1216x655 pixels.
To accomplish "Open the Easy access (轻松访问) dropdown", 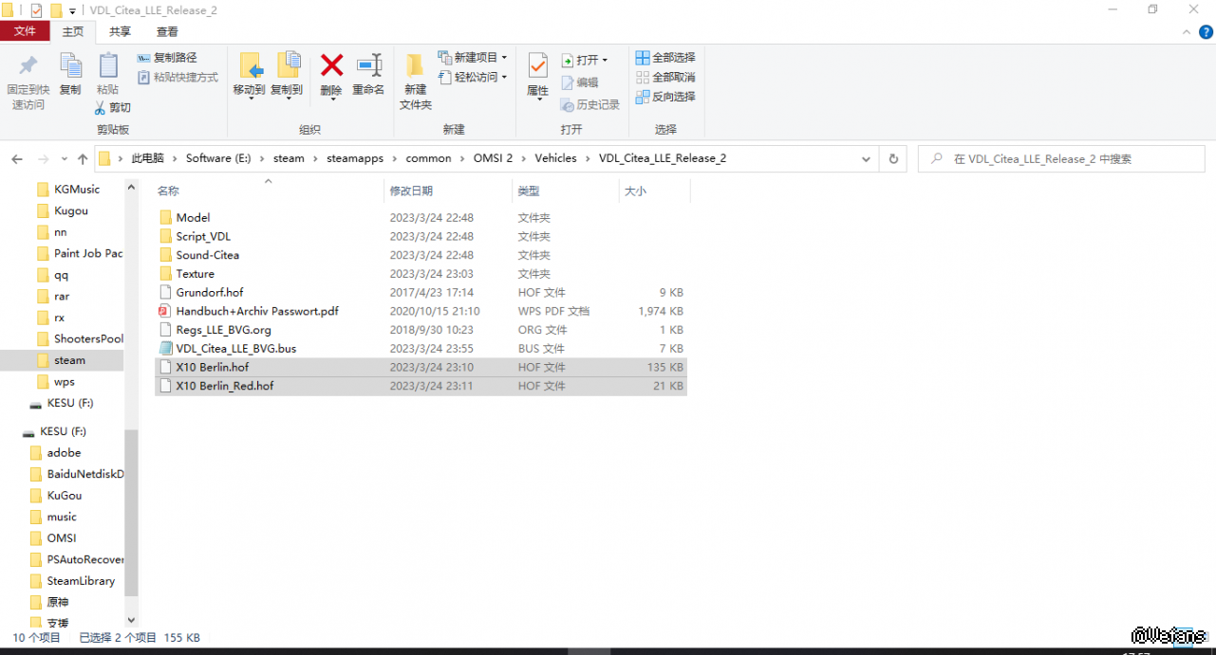I will coord(474,77).
